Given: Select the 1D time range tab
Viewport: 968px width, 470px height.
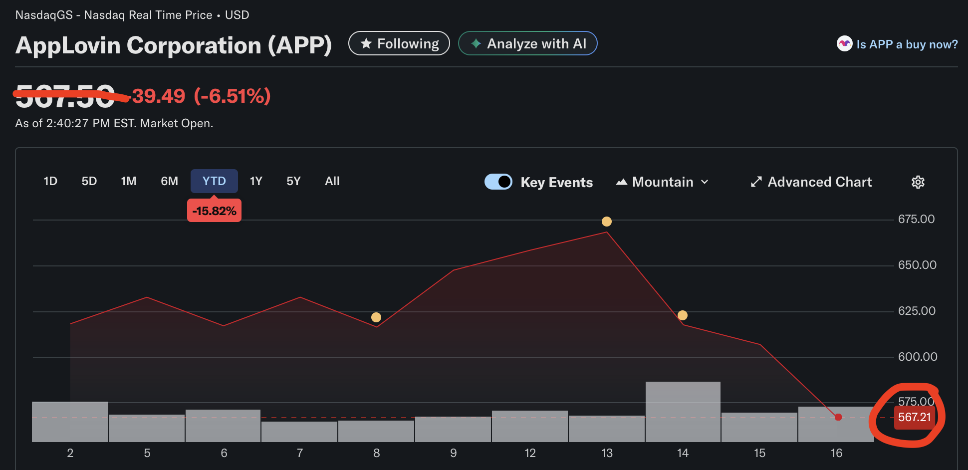Looking at the screenshot, I should pyautogui.click(x=50, y=181).
